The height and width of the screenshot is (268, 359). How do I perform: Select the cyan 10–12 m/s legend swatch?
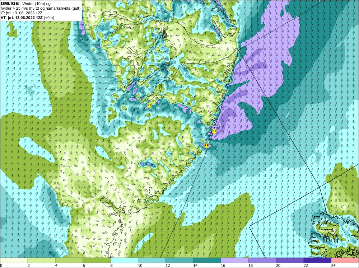coord(152,260)
